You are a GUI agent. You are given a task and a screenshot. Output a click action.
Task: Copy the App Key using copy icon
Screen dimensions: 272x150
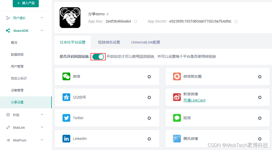click(135, 22)
